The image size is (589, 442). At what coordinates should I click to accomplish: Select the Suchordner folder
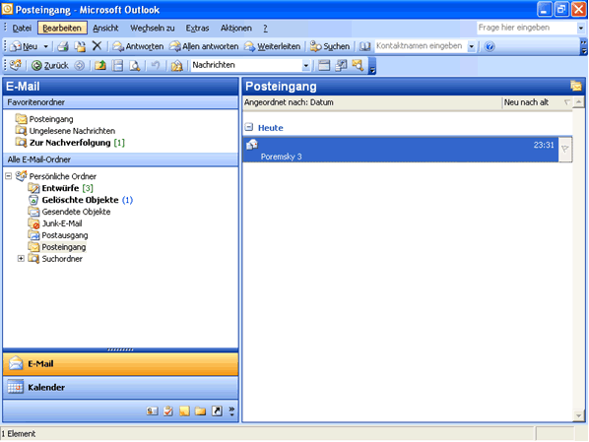coord(55,259)
